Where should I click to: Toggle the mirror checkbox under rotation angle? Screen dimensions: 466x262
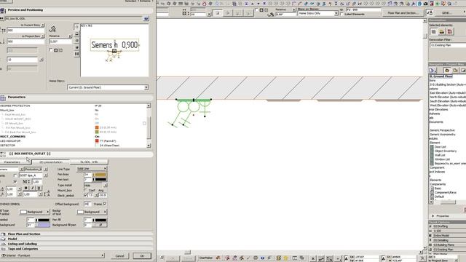[51, 50]
